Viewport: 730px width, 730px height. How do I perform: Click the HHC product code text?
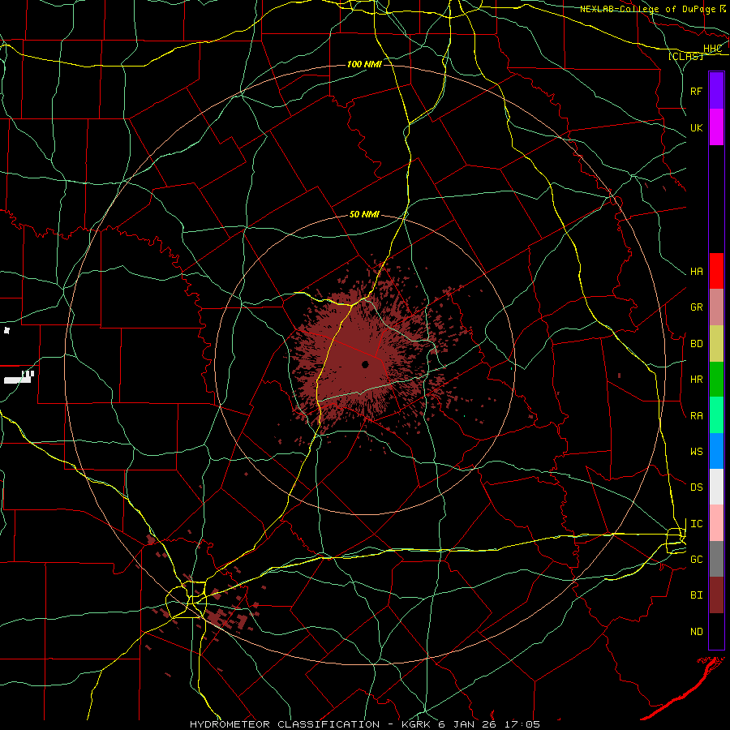pos(713,49)
